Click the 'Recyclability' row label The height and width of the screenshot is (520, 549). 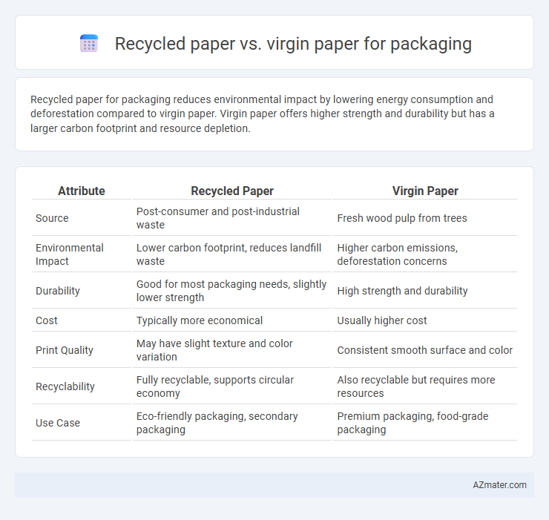pos(65,386)
